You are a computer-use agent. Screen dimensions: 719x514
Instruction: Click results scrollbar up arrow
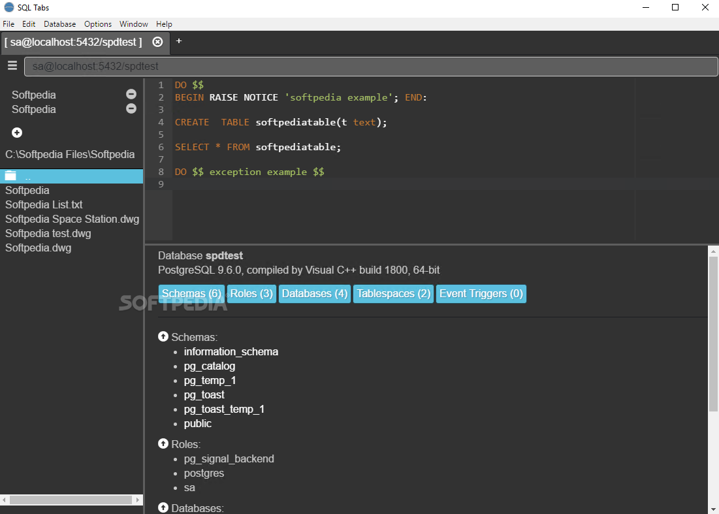713,251
